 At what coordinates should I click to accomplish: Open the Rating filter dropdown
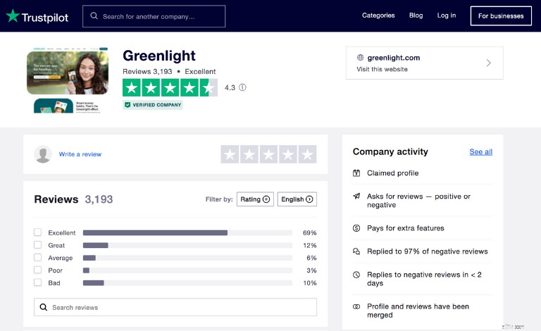[x=255, y=199]
